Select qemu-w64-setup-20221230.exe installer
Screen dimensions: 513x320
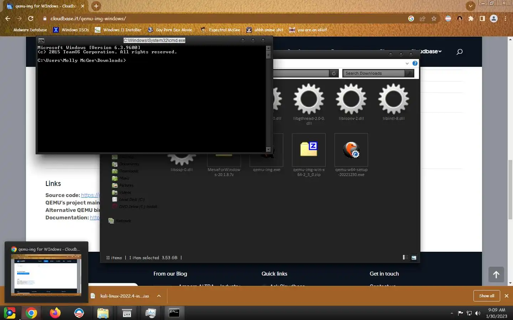click(x=351, y=155)
